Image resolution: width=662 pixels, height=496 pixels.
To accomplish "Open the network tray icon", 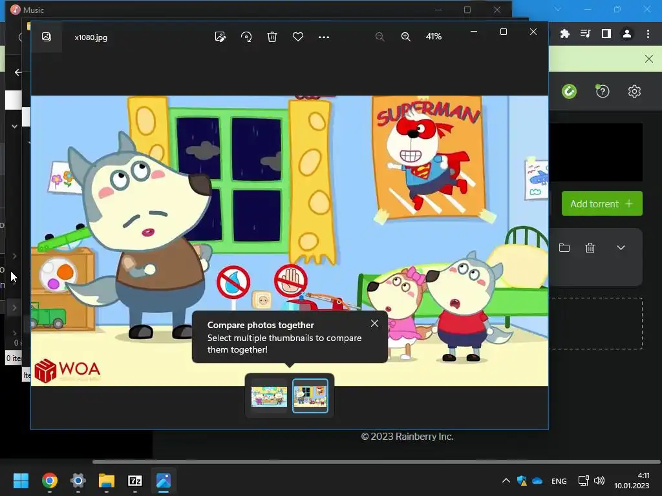I will click(584, 480).
